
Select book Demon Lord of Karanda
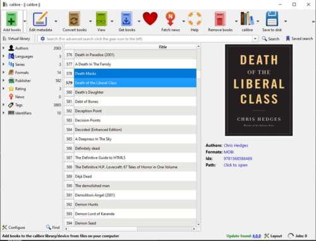135,214
